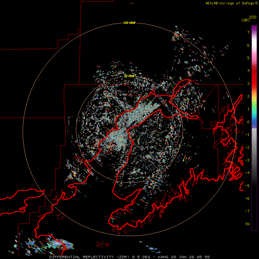The height and width of the screenshot is (259, 259).
Task: Click the DZD legend title
Action: pos(253,17)
